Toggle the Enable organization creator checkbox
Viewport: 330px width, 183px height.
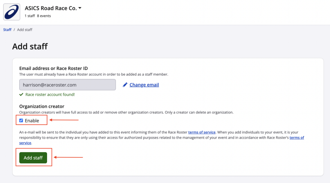[x=21, y=120]
